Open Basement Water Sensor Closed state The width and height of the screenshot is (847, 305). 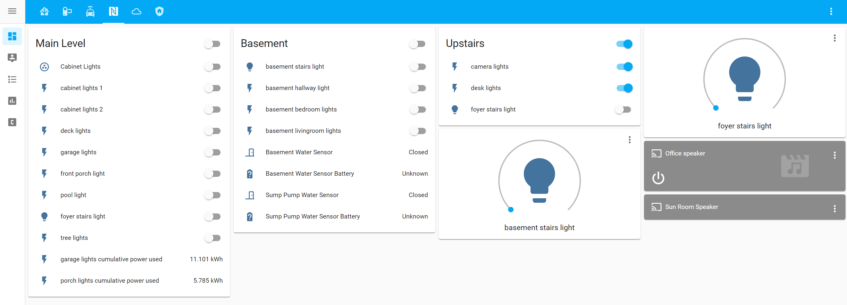tap(418, 152)
